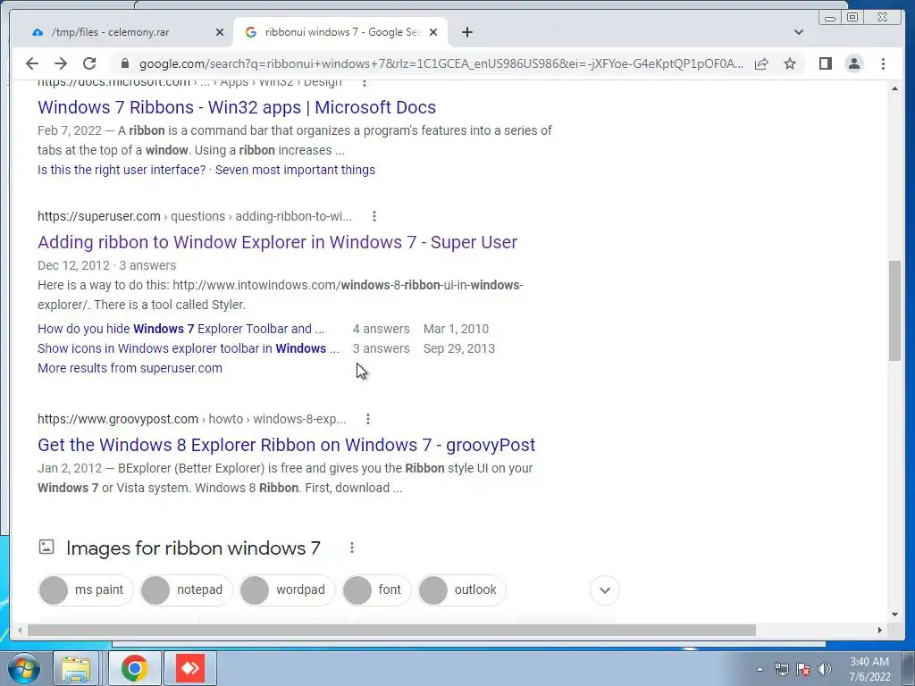Click horizontal scrollbar right arrow

(880, 630)
